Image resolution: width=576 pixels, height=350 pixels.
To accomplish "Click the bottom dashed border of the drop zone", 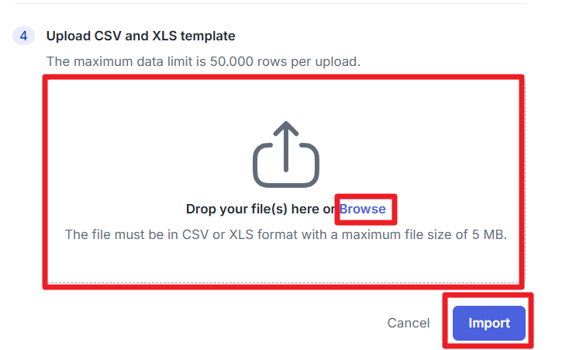I will (x=286, y=283).
